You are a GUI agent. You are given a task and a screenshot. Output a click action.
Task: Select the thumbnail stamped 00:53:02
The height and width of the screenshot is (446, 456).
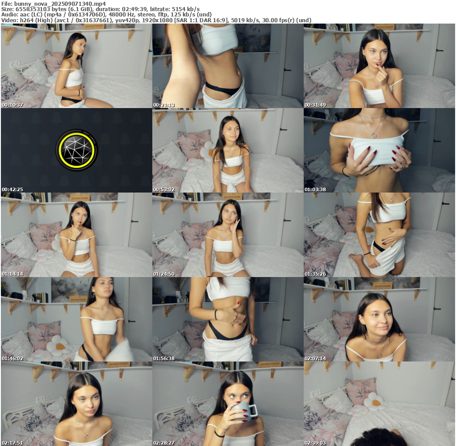click(228, 150)
